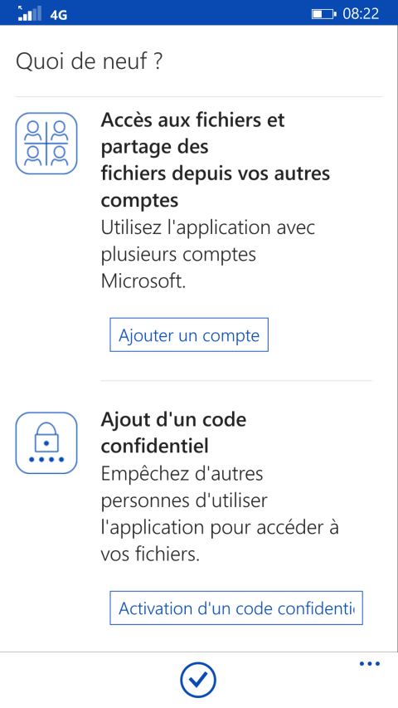398x708 pixels.
Task: Tap the checkmark confirm icon
Action: coord(198,680)
